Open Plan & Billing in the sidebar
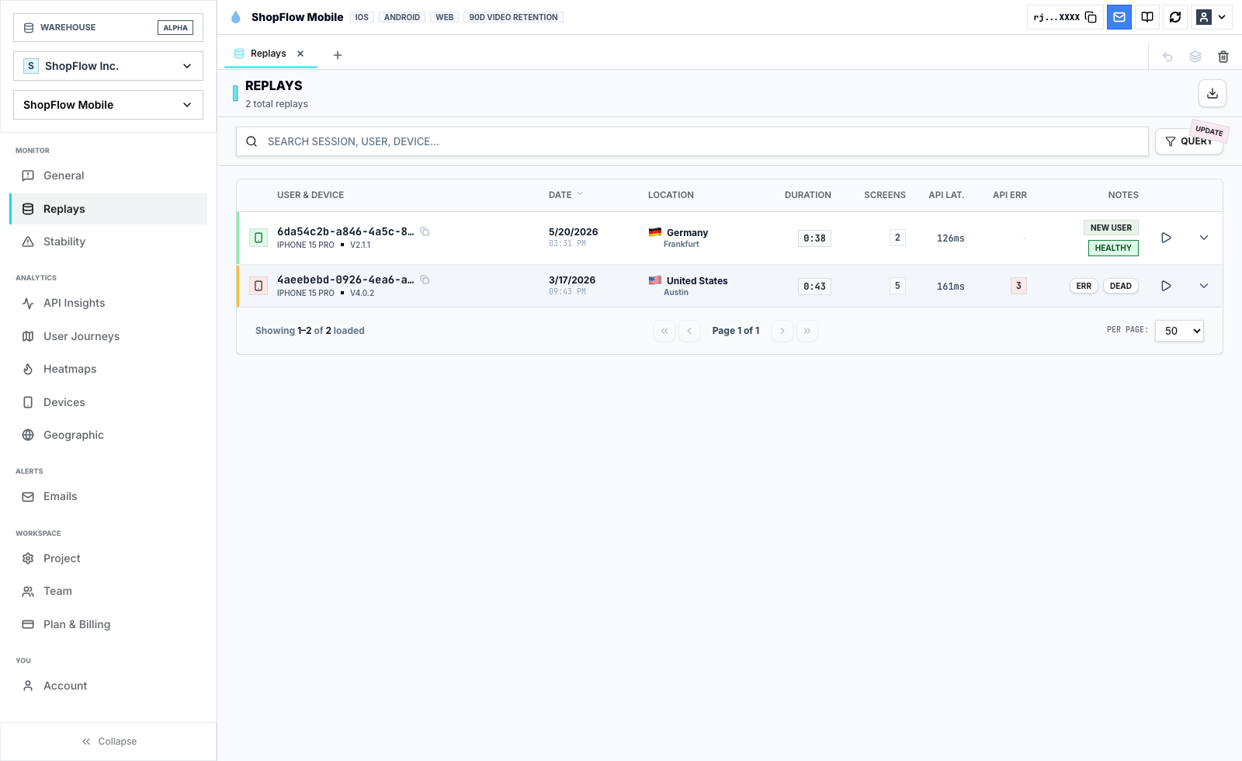The image size is (1242, 761). tap(108, 624)
